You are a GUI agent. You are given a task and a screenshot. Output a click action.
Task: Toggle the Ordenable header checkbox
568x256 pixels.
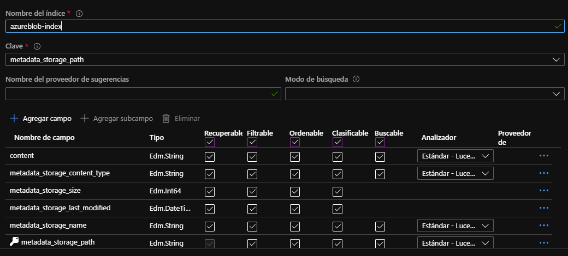(x=295, y=142)
